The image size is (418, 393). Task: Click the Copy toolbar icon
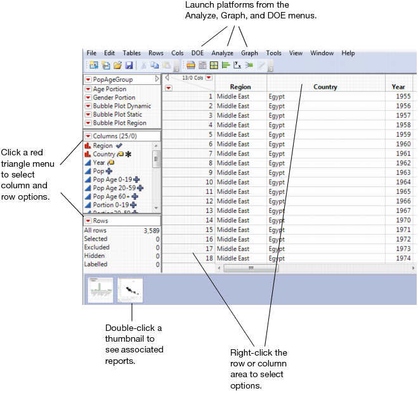(155, 65)
